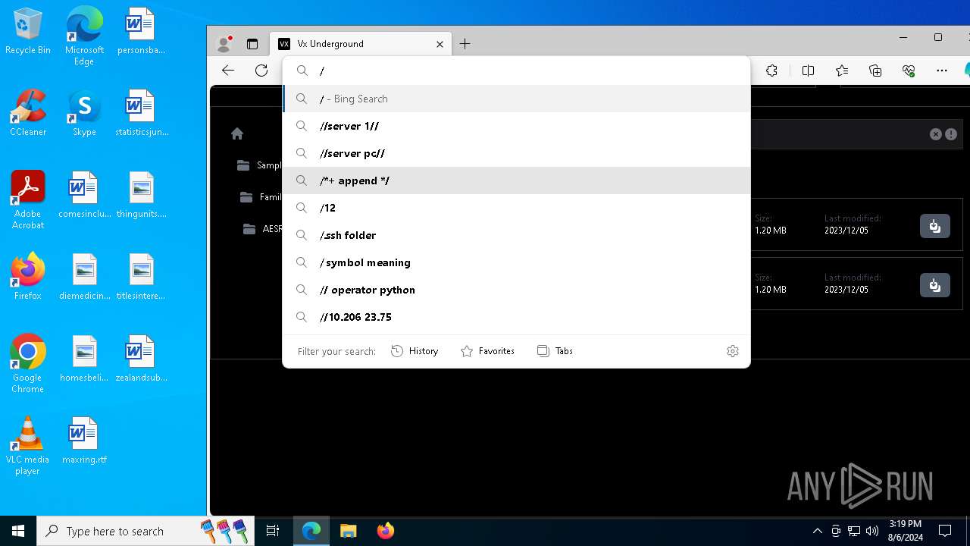970x546 pixels.
Task: Open File Explorer from the taskbar
Action: pyautogui.click(x=349, y=531)
